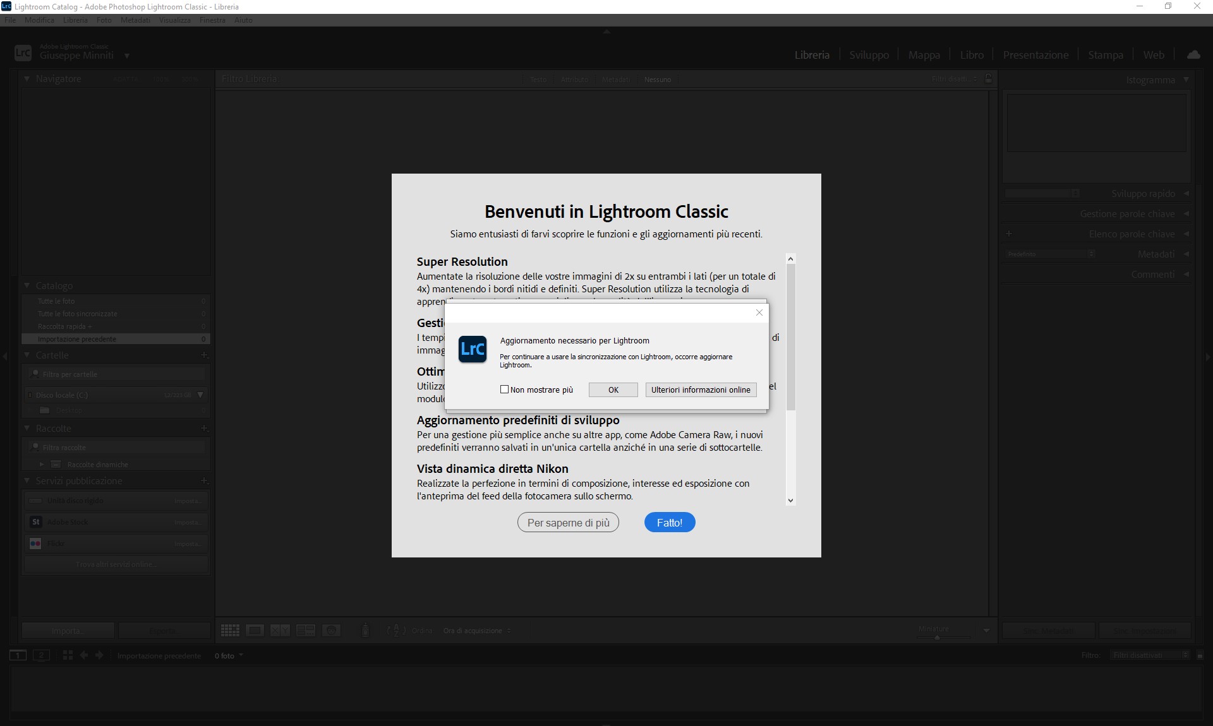Select 'Importazione precedente' in Catalogo
This screenshot has height=726, width=1213.
point(116,339)
